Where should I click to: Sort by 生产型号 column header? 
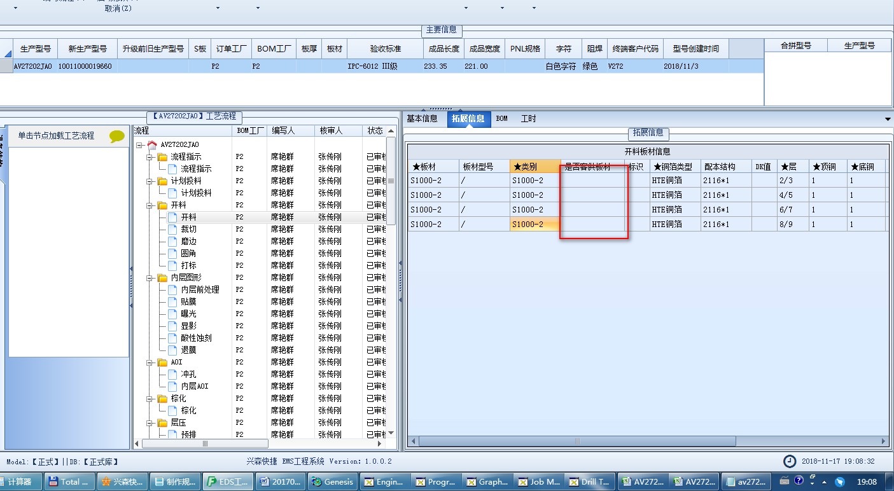click(x=36, y=48)
